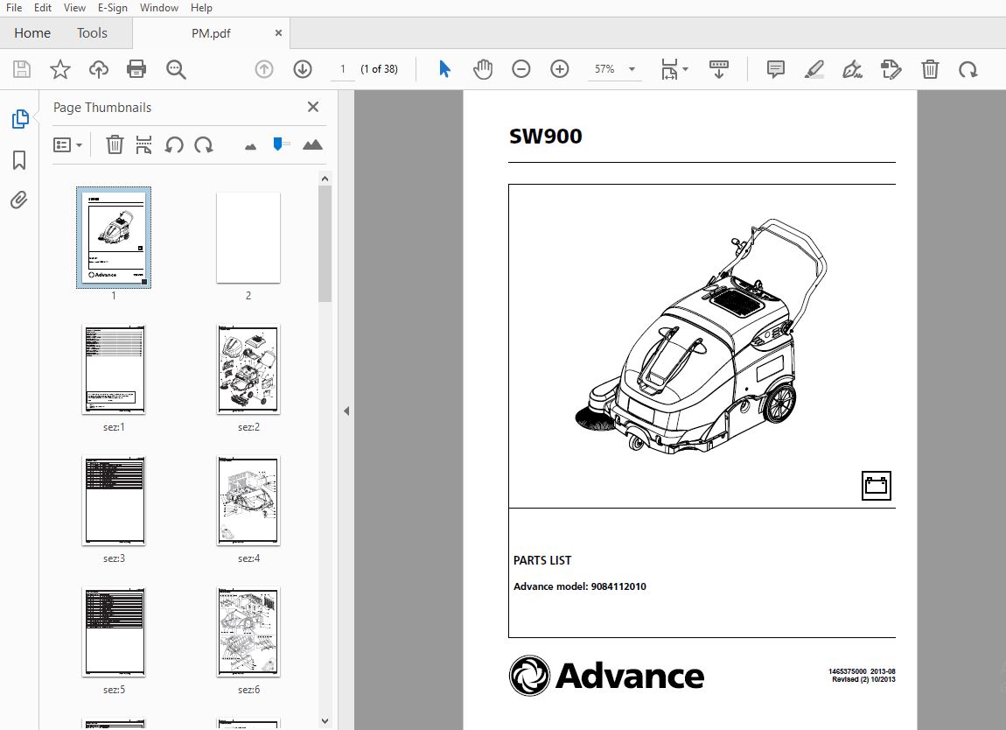1006x730 pixels.
Task: Enlarge thumbnail size with the large mountain icon
Action: (312, 144)
